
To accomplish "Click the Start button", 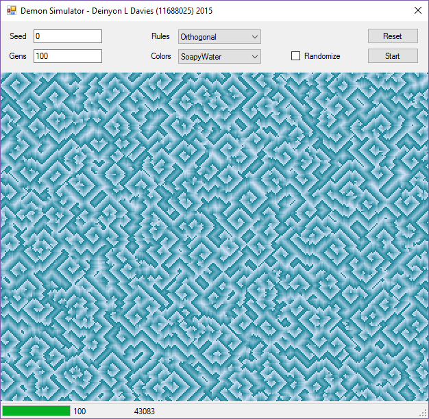I will (393, 56).
